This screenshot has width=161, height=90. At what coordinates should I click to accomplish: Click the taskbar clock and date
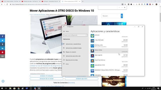[153, 88]
